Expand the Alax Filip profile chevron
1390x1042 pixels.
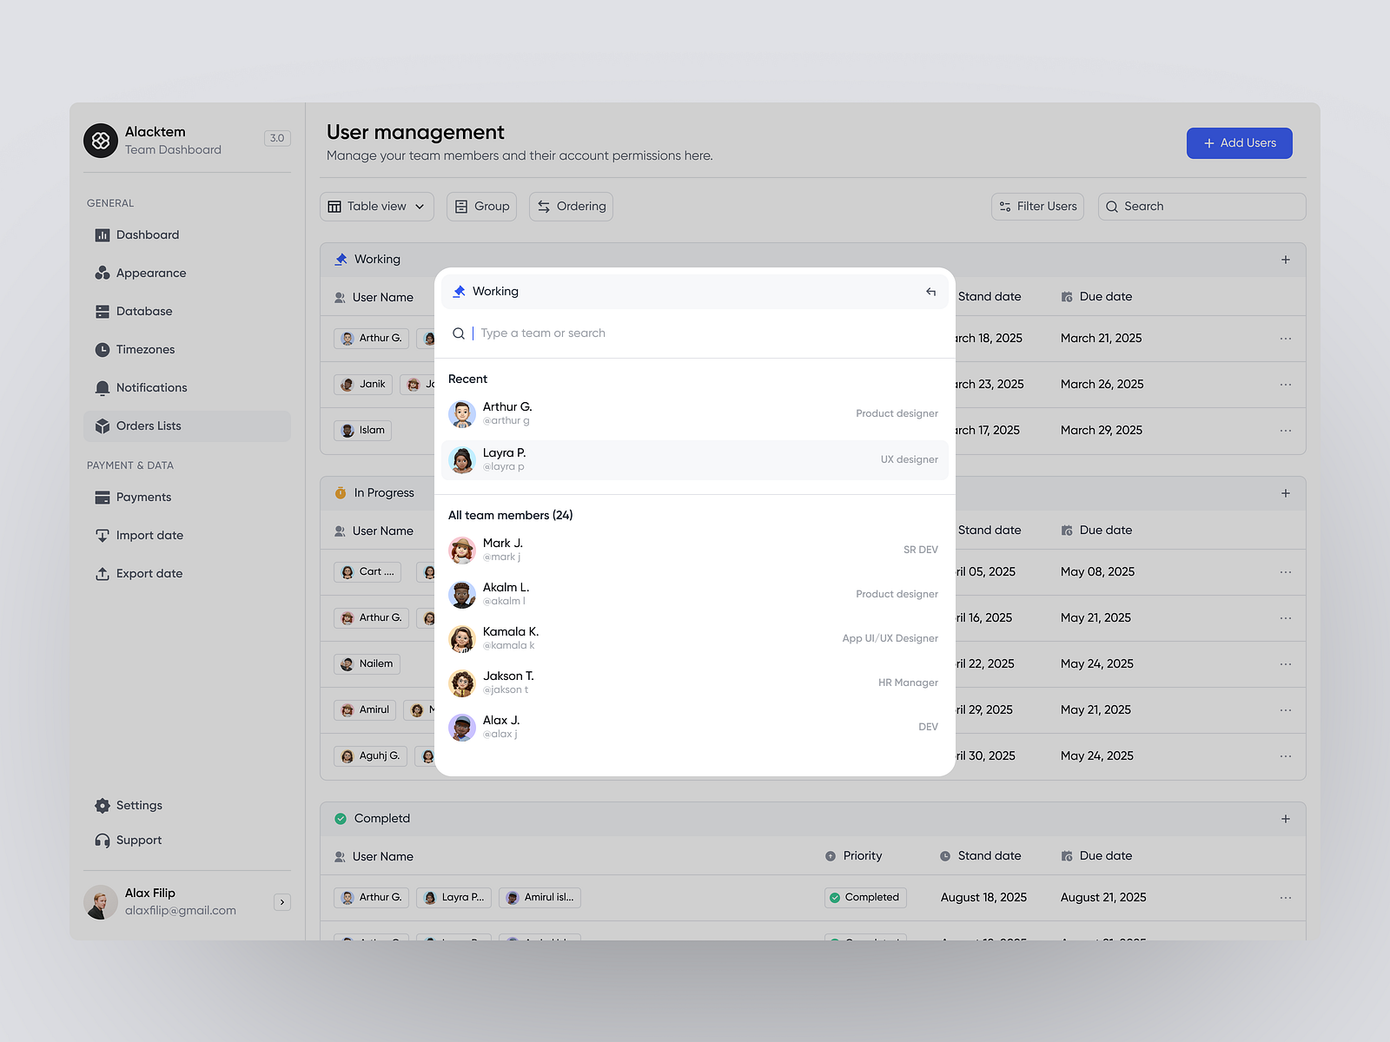[x=282, y=902]
